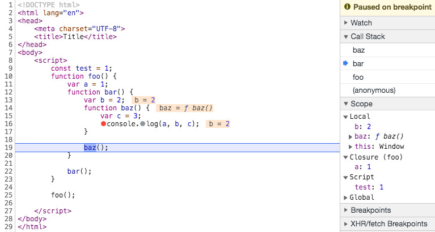Toggle the red breakpoint marker on line 16
This screenshot has width=435, height=232.
(103, 124)
